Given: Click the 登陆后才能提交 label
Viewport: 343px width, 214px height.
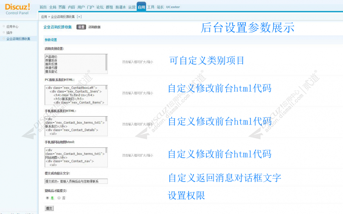Looking at the screenshot, I should pos(56,191).
